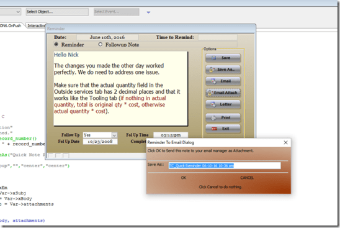This screenshot has height=228, width=340.
Task: Select the Reminder radio button
Action: 56,45
